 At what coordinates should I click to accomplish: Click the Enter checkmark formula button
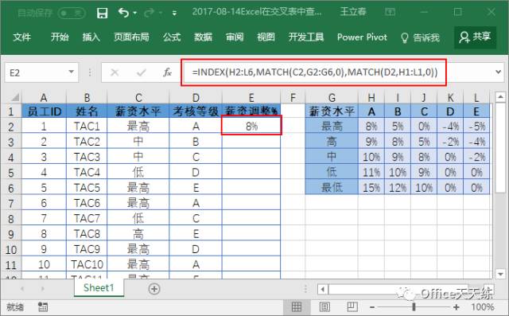(142, 72)
